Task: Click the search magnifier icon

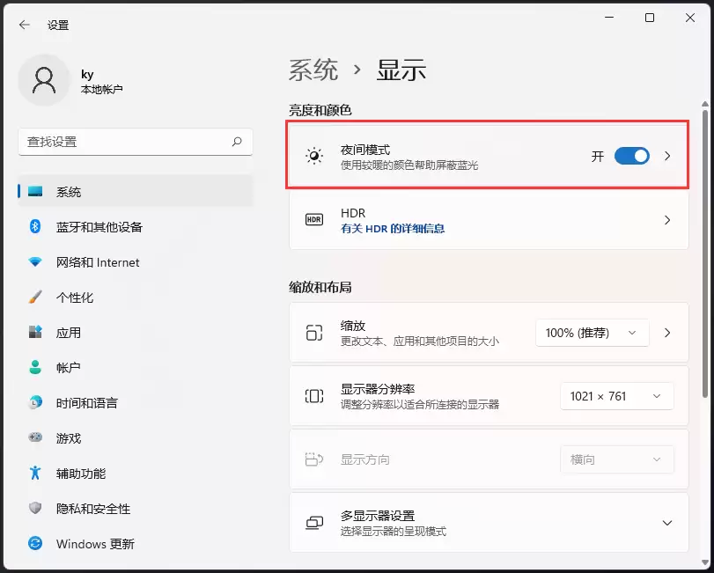Action: click(237, 142)
